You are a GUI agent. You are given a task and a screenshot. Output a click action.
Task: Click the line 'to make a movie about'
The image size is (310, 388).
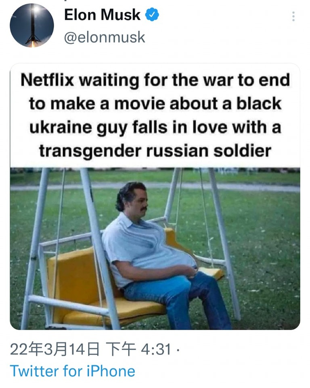point(124,104)
